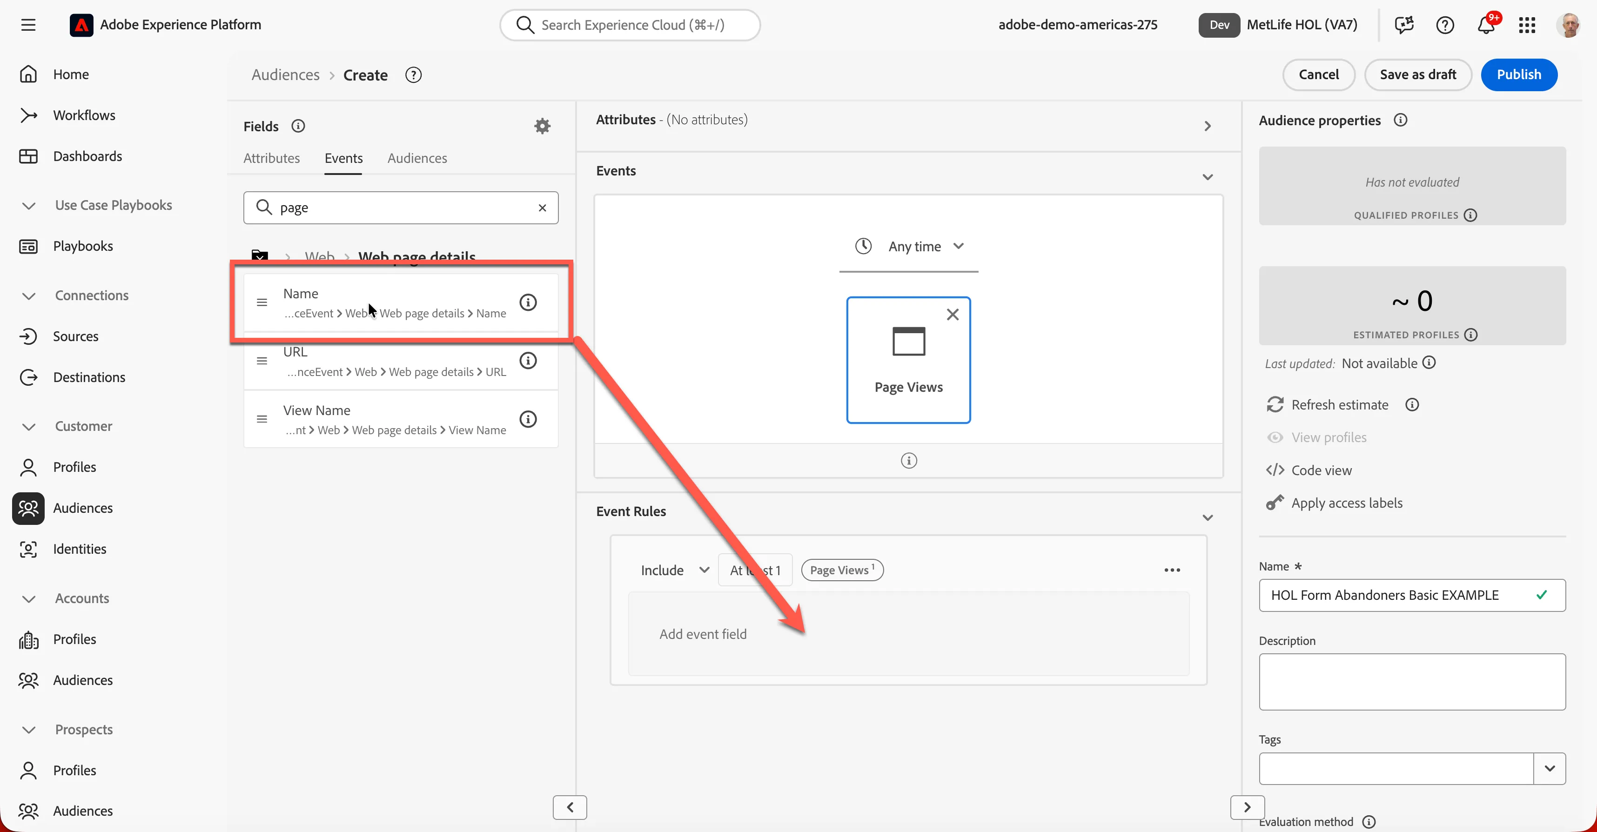Show info for the URL field

(528, 360)
